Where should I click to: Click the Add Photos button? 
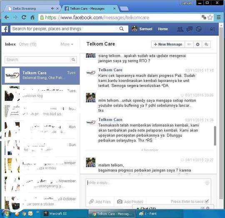pyautogui.click(x=130, y=202)
